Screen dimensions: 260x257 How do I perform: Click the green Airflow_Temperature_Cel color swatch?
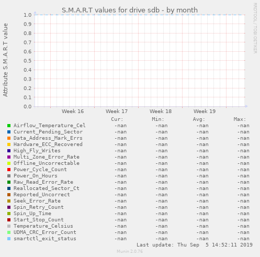pyautogui.click(x=9, y=126)
